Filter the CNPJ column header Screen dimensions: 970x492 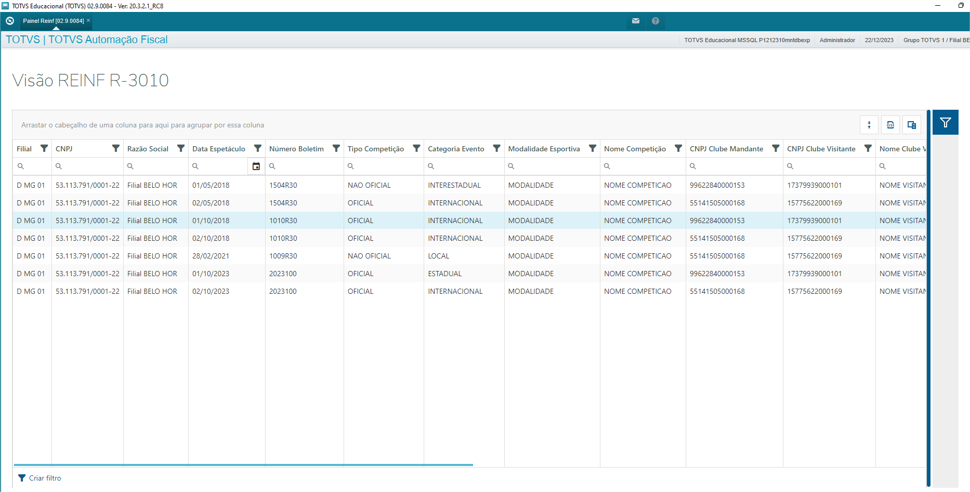[116, 148]
